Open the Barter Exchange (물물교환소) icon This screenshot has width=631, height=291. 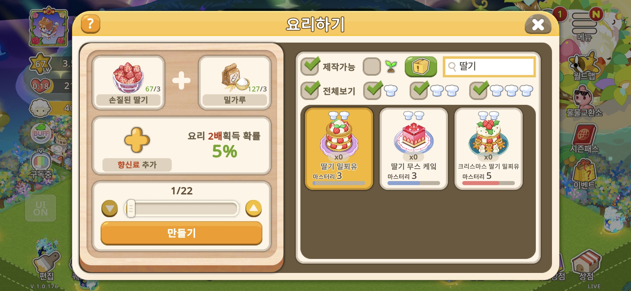584,102
